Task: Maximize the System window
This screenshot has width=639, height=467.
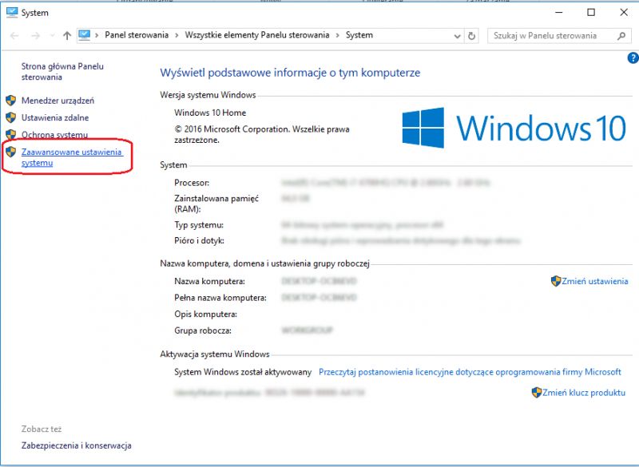Action: (x=591, y=13)
